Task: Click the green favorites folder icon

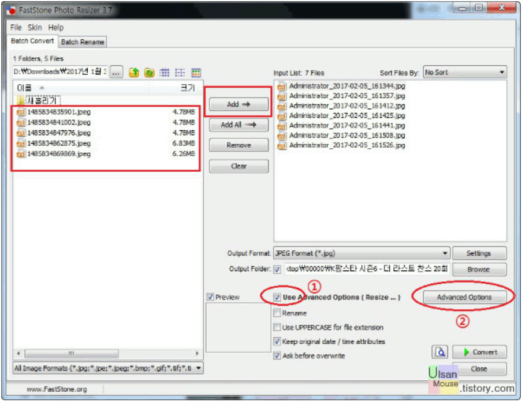Action: [149, 73]
